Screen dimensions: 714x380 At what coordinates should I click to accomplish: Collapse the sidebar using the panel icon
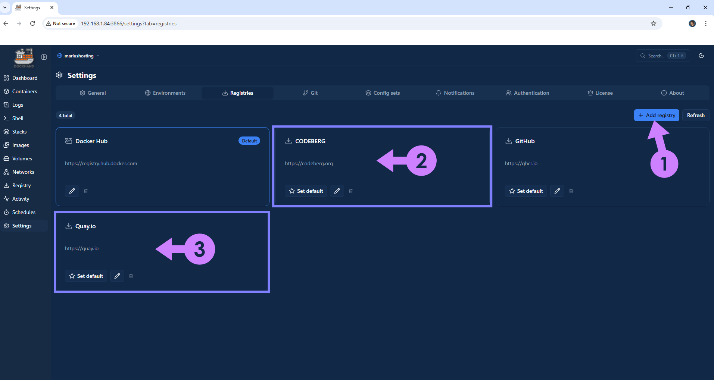point(44,57)
